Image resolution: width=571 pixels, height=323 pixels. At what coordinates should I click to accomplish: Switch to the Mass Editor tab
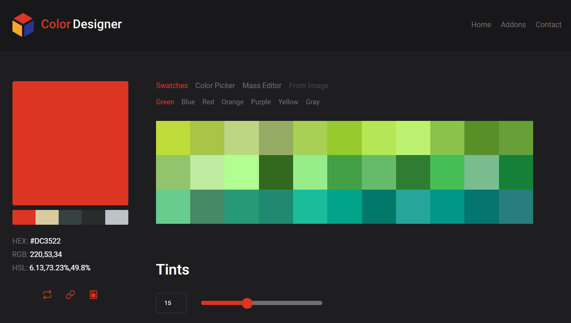pos(262,85)
